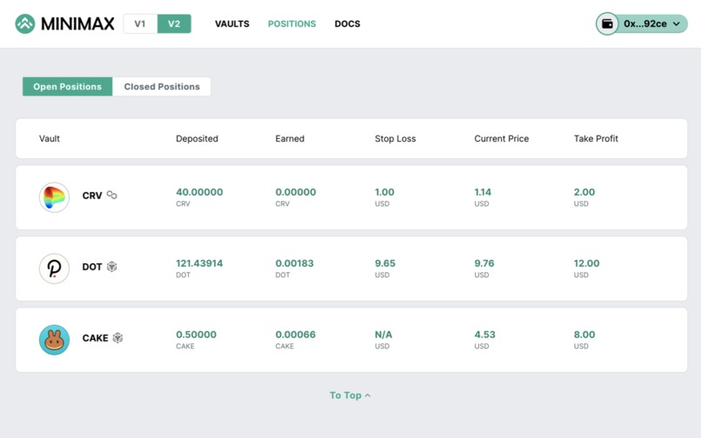701x438 pixels.
Task: Switch to the Closed Positions tab
Action: (162, 86)
